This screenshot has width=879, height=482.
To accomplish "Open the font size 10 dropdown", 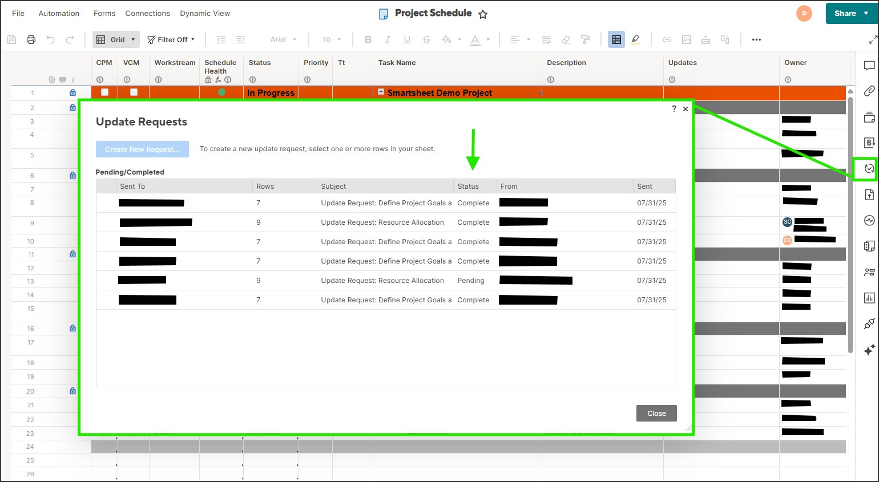I will point(332,39).
